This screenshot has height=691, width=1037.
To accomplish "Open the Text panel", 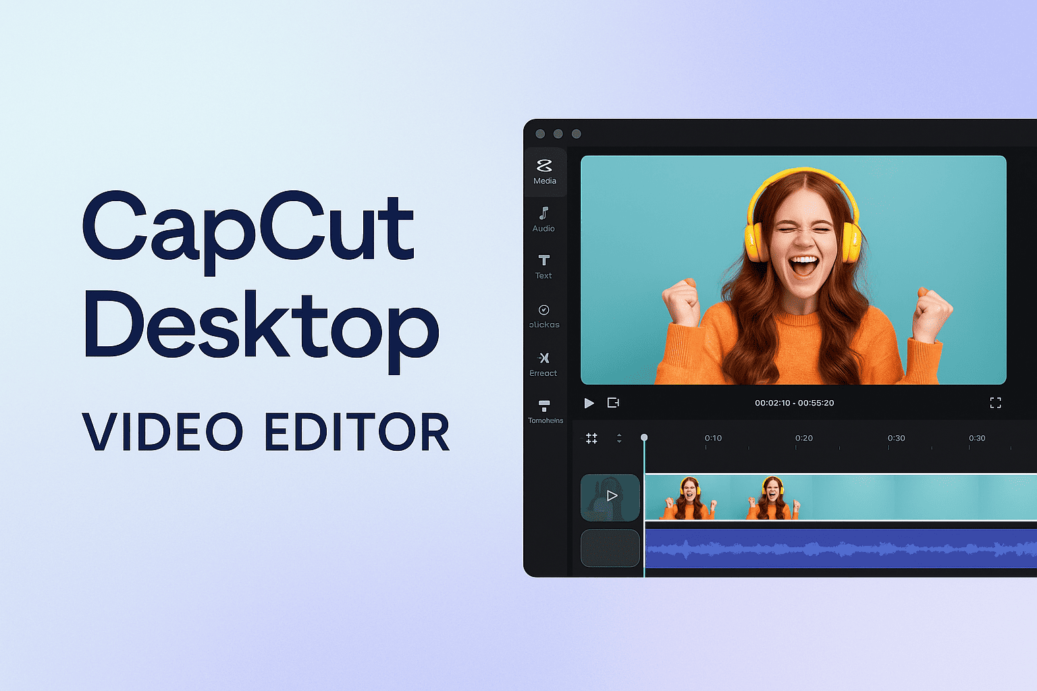I will pos(544,267).
